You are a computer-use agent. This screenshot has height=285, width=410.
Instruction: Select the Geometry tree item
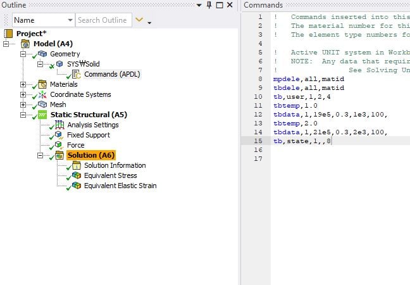65,54
